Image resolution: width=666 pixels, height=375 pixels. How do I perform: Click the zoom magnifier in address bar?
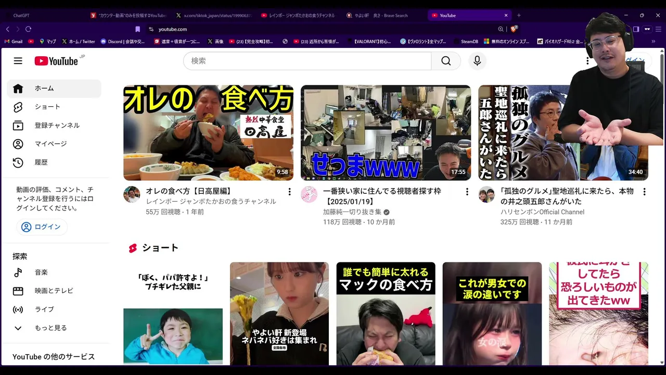point(501,29)
